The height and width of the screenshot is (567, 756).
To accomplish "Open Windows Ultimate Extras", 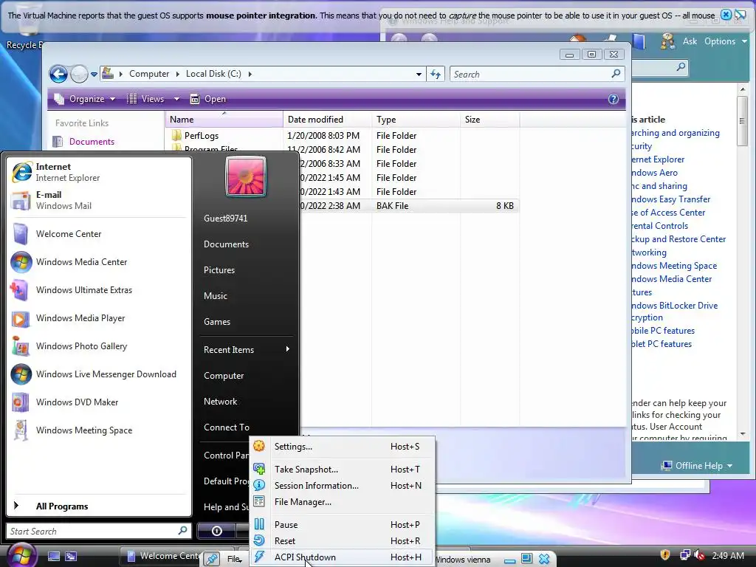I will click(99, 289).
